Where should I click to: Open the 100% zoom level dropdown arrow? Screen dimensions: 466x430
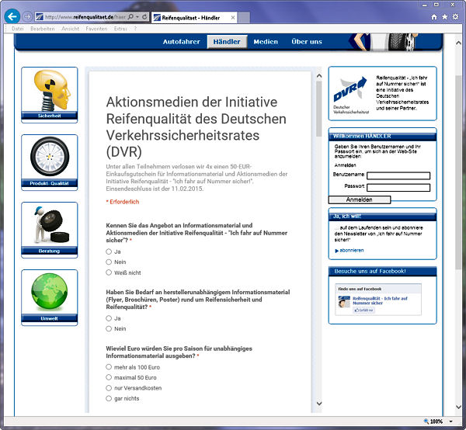[x=450, y=421]
